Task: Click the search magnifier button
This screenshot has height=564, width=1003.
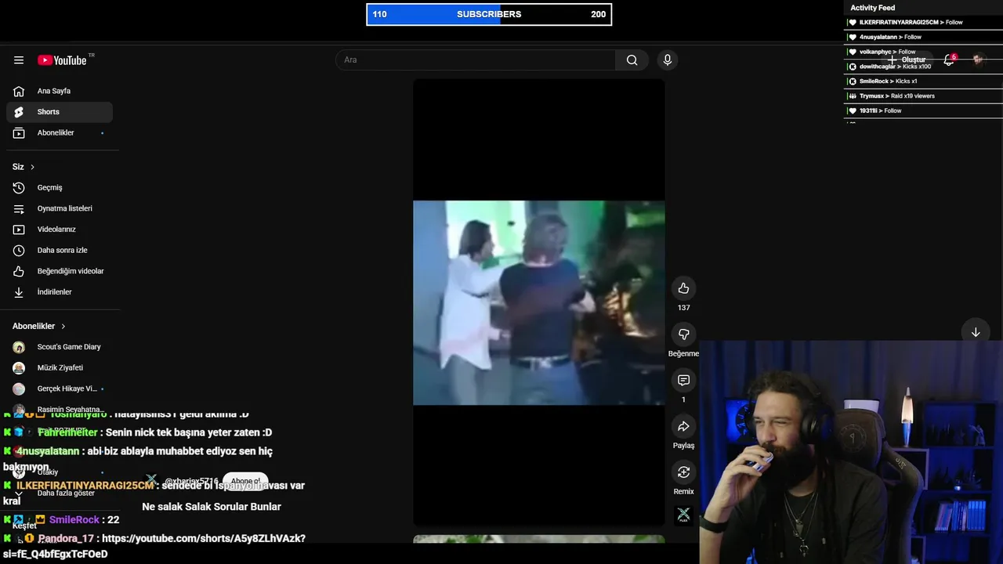Action: [632, 60]
